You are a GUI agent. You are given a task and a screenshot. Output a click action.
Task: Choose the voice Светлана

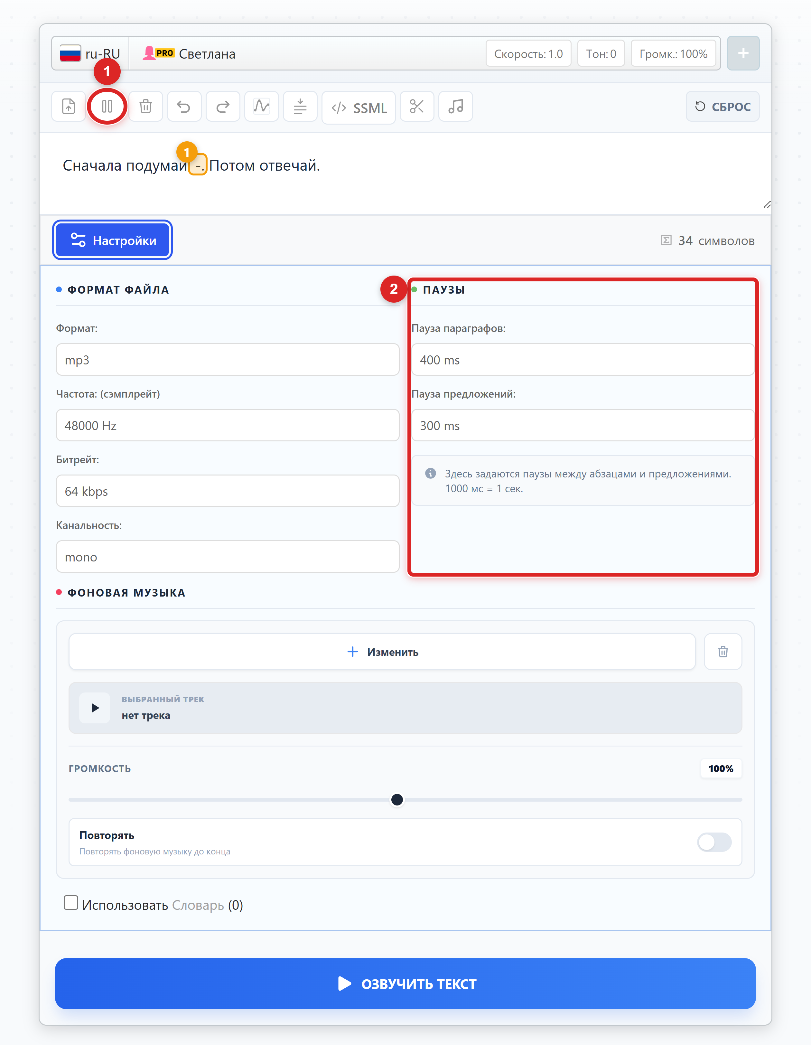pos(189,53)
